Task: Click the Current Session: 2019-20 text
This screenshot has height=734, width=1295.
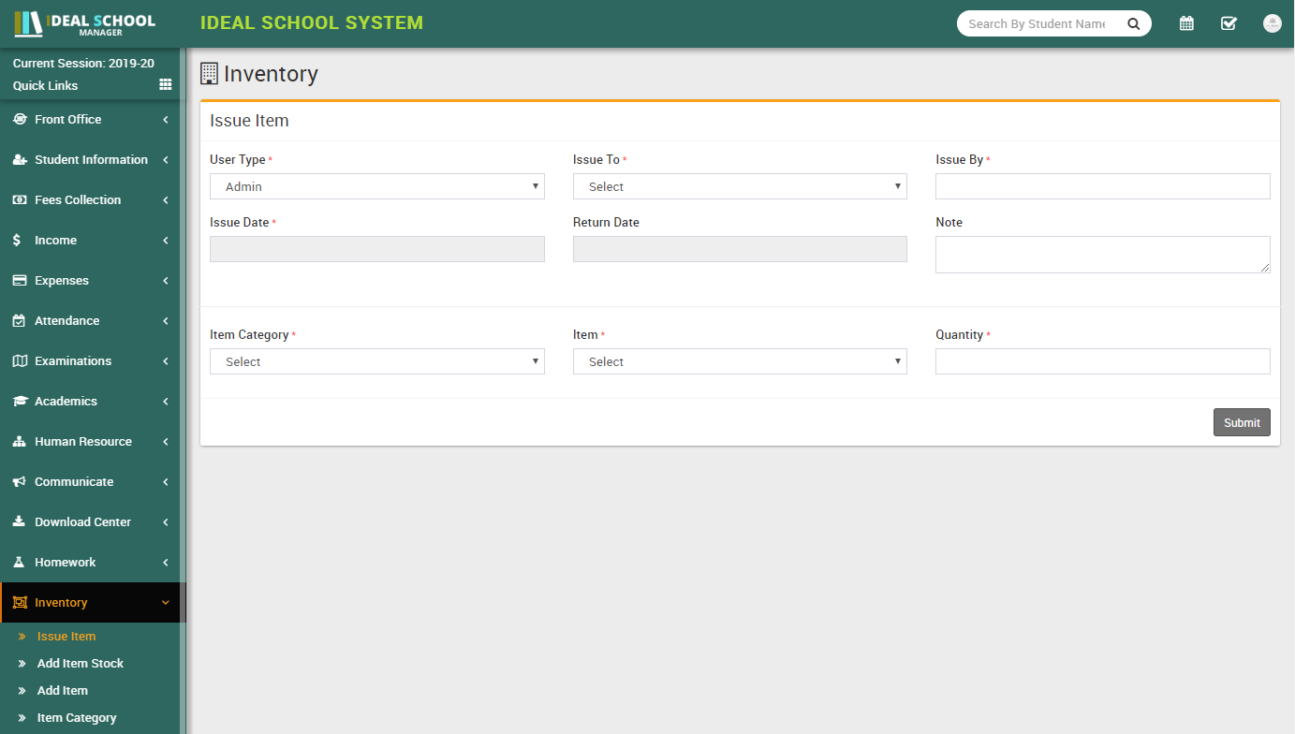Action: 83,63
